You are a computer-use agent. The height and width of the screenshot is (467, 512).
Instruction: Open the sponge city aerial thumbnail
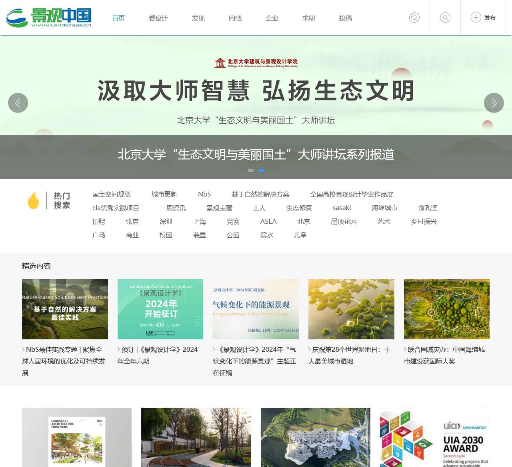[x=447, y=309]
